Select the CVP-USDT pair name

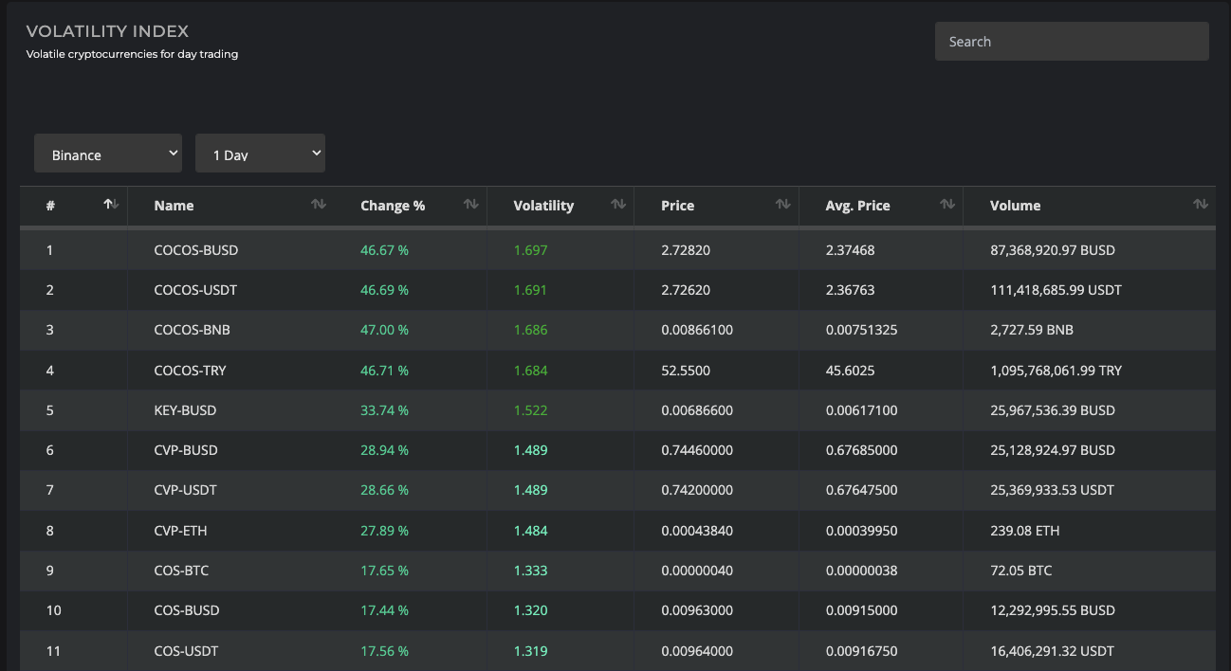point(185,490)
